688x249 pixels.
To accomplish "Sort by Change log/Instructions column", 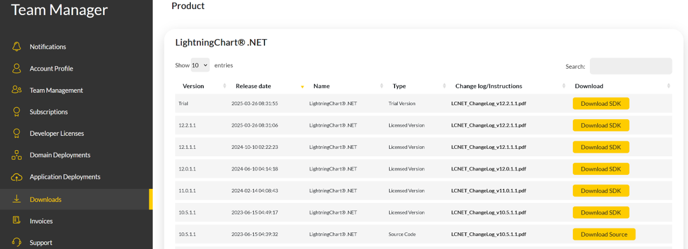I will click(508, 86).
